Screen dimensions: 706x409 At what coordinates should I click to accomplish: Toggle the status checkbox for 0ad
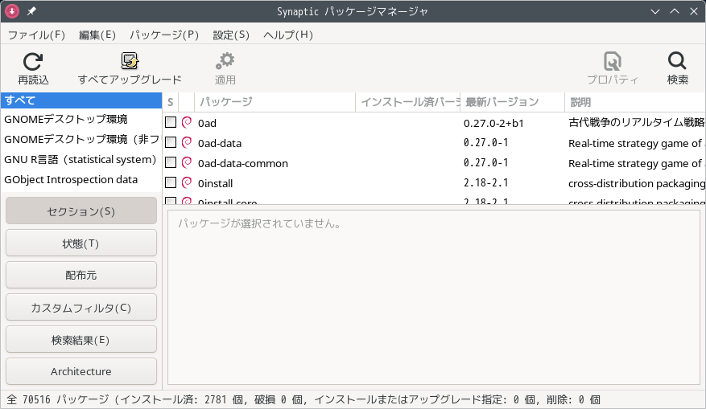(x=171, y=123)
